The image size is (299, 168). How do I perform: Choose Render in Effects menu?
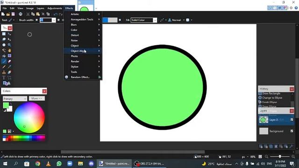pos(83,61)
